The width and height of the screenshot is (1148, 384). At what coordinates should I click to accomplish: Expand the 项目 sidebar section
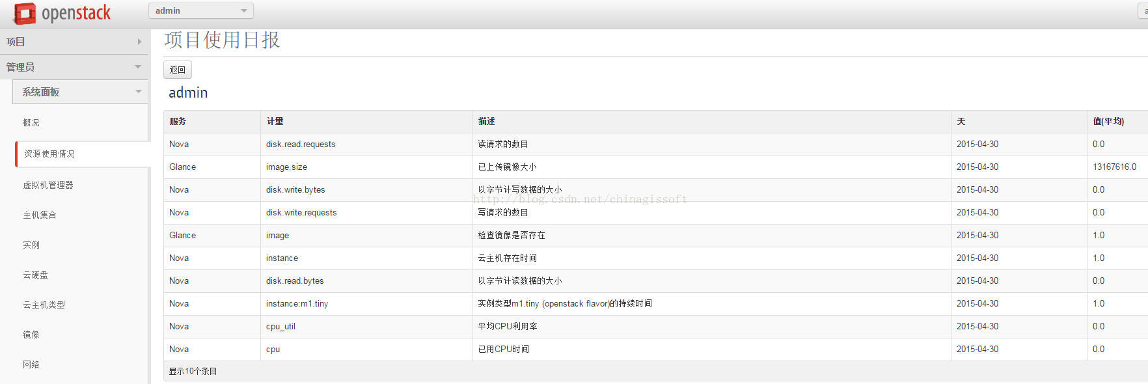74,42
